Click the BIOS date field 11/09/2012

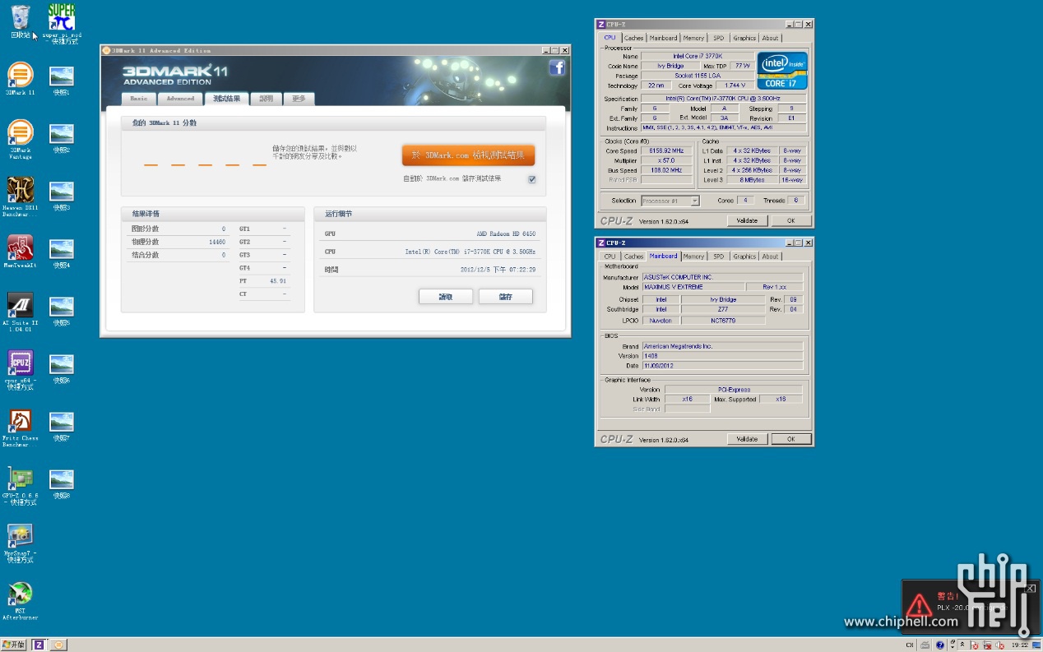[x=722, y=366]
